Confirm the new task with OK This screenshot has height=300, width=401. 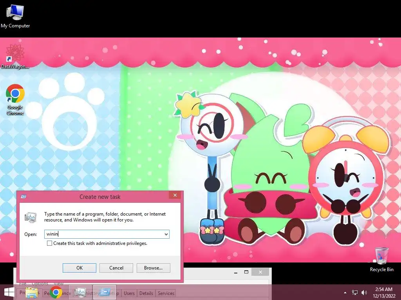(x=79, y=268)
